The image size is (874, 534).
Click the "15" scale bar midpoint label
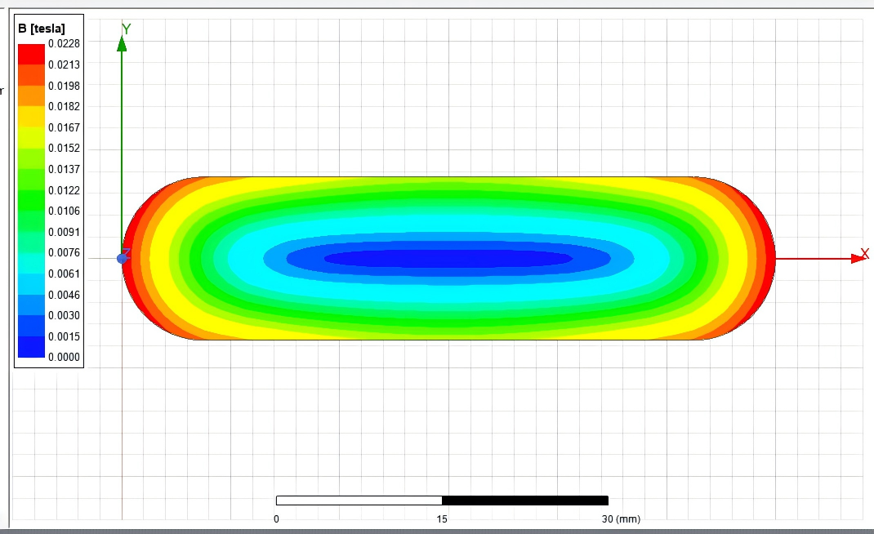(442, 518)
